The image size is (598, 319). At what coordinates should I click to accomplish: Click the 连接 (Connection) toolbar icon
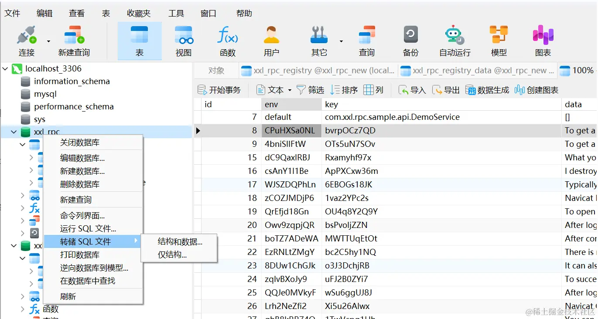(x=26, y=41)
